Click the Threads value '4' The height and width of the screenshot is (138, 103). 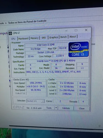tap(83, 102)
